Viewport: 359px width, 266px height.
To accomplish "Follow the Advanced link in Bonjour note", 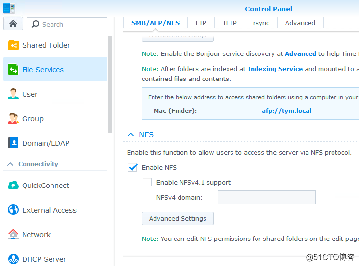I will click(x=300, y=53).
